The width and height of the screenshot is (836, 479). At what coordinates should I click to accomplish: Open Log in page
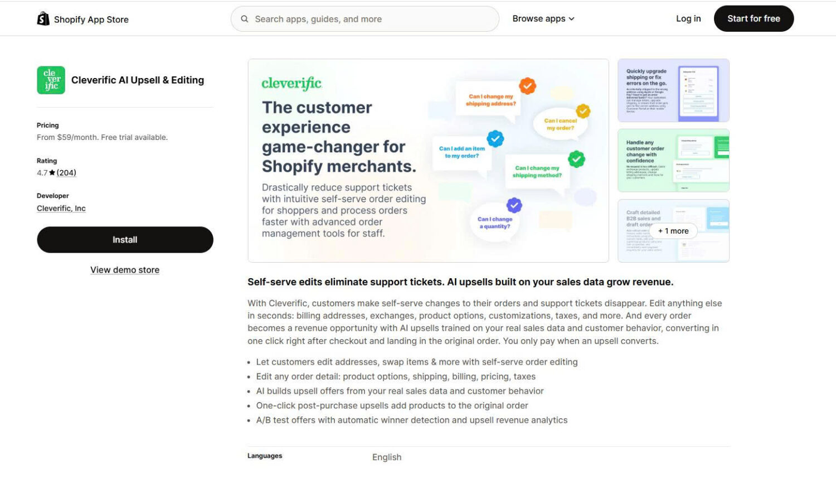[x=688, y=19]
